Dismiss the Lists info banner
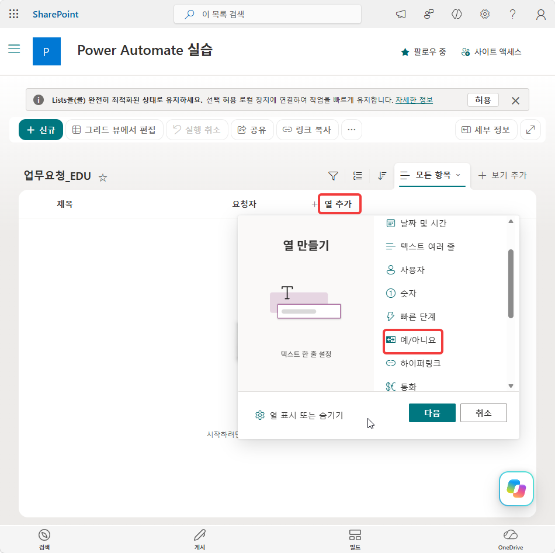This screenshot has width=555, height=553. tap(515, 101)
